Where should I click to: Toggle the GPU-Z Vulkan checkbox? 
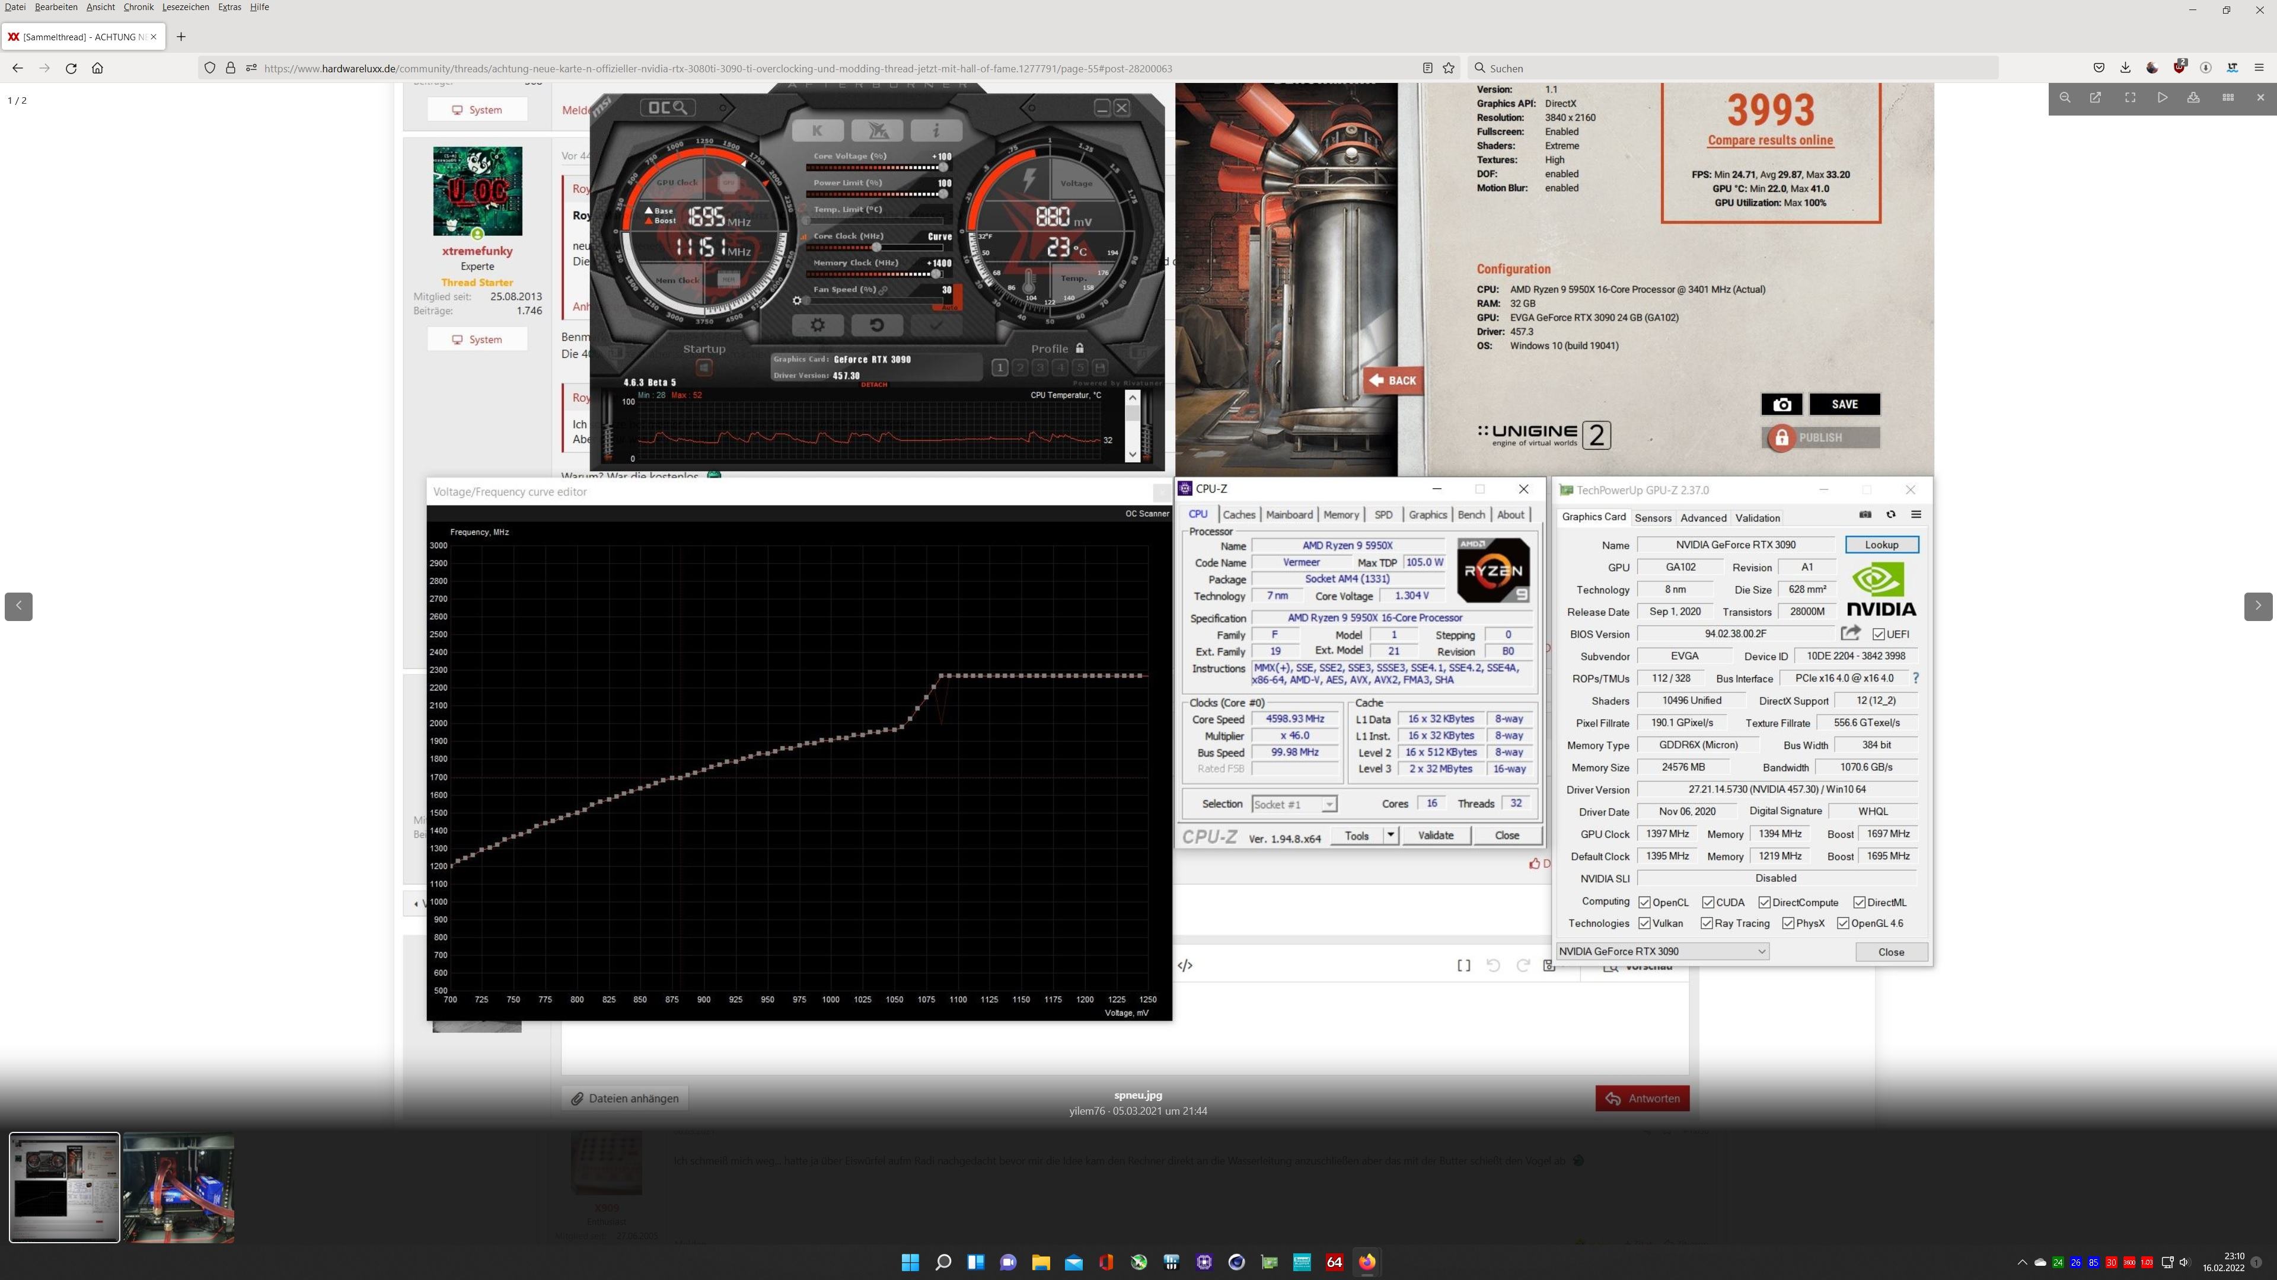1644,924
